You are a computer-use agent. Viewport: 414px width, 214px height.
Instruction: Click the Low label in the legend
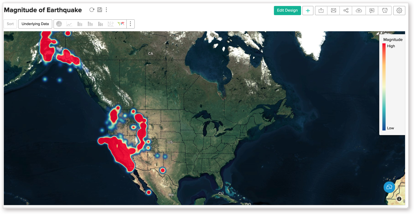pyautogui.click(x=390, y=128)
